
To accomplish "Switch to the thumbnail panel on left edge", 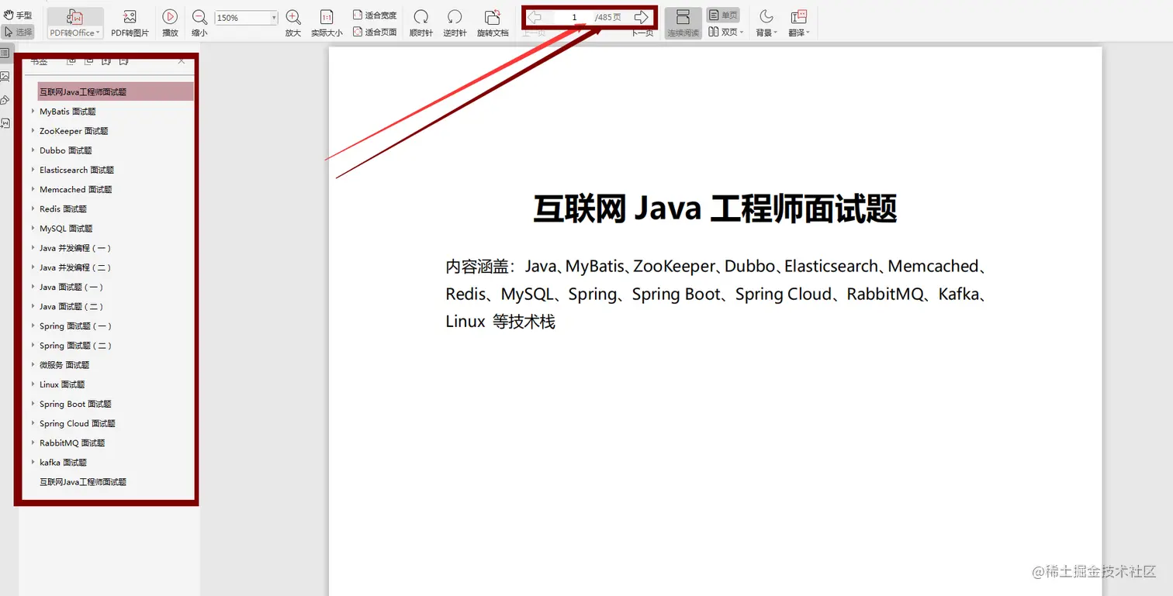I will pyautogui.click(x=5, y=78).
